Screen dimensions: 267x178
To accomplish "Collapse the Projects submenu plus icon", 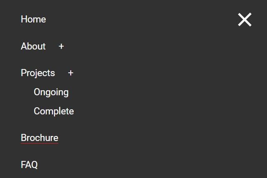I will coord(71,73).
